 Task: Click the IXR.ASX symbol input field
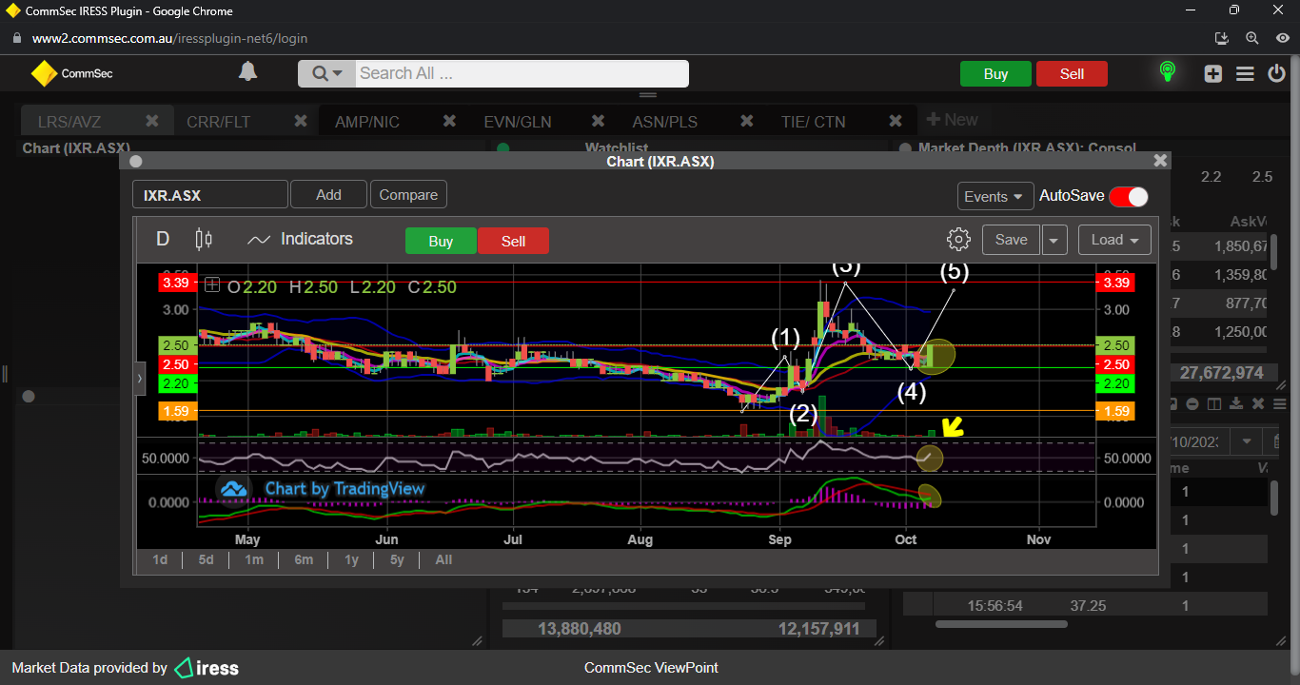pos(209,195)
